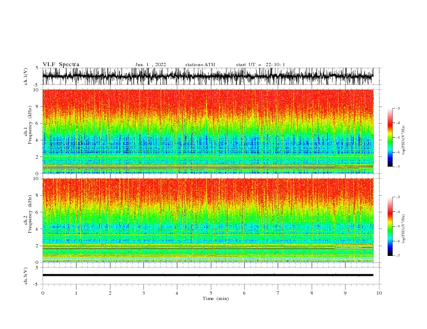Click inside the ch.2 spectrogram panel

click(x=208, y=220)
